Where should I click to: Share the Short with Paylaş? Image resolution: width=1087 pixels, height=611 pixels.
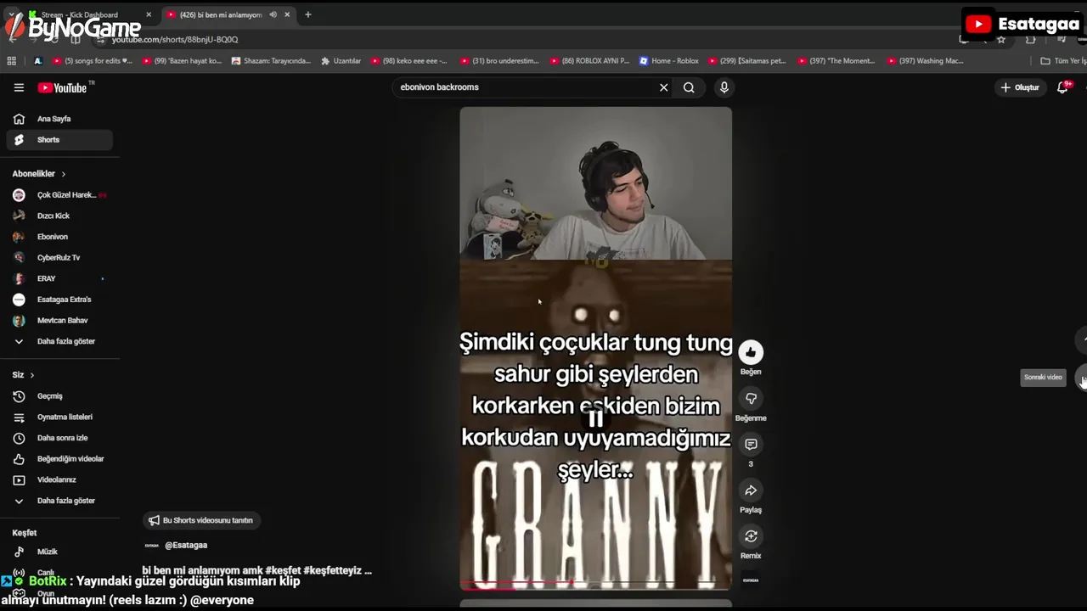(x=751, y=490)
